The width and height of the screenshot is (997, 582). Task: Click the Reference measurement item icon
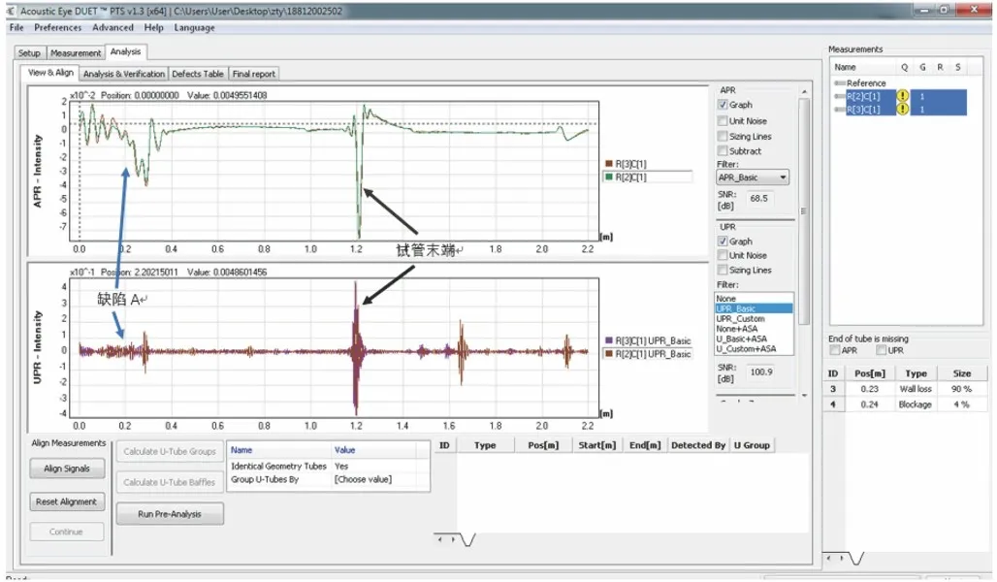coord(840,83)
